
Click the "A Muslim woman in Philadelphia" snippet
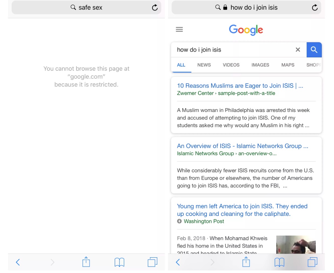pyautogui.click(x=243, y=118)
